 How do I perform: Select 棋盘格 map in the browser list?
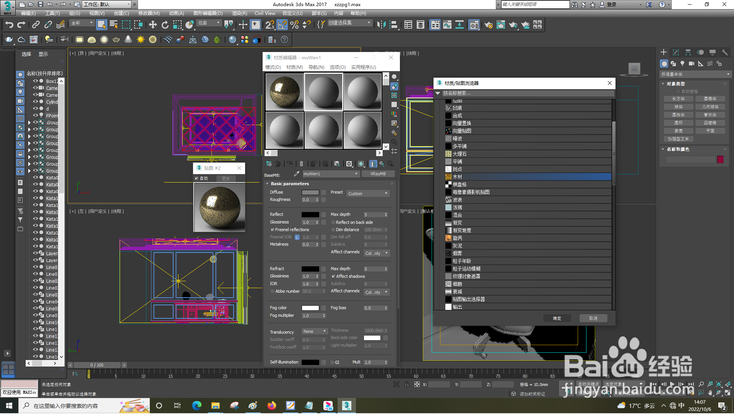pyautogui.click(x=528, y=184)
